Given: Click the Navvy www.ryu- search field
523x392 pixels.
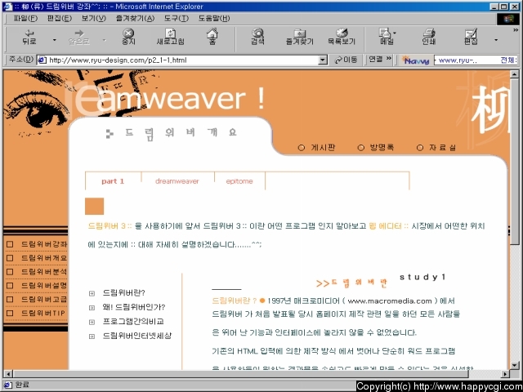Looking at the screenshot, I should pyautogui.click(x=476, y=60).
